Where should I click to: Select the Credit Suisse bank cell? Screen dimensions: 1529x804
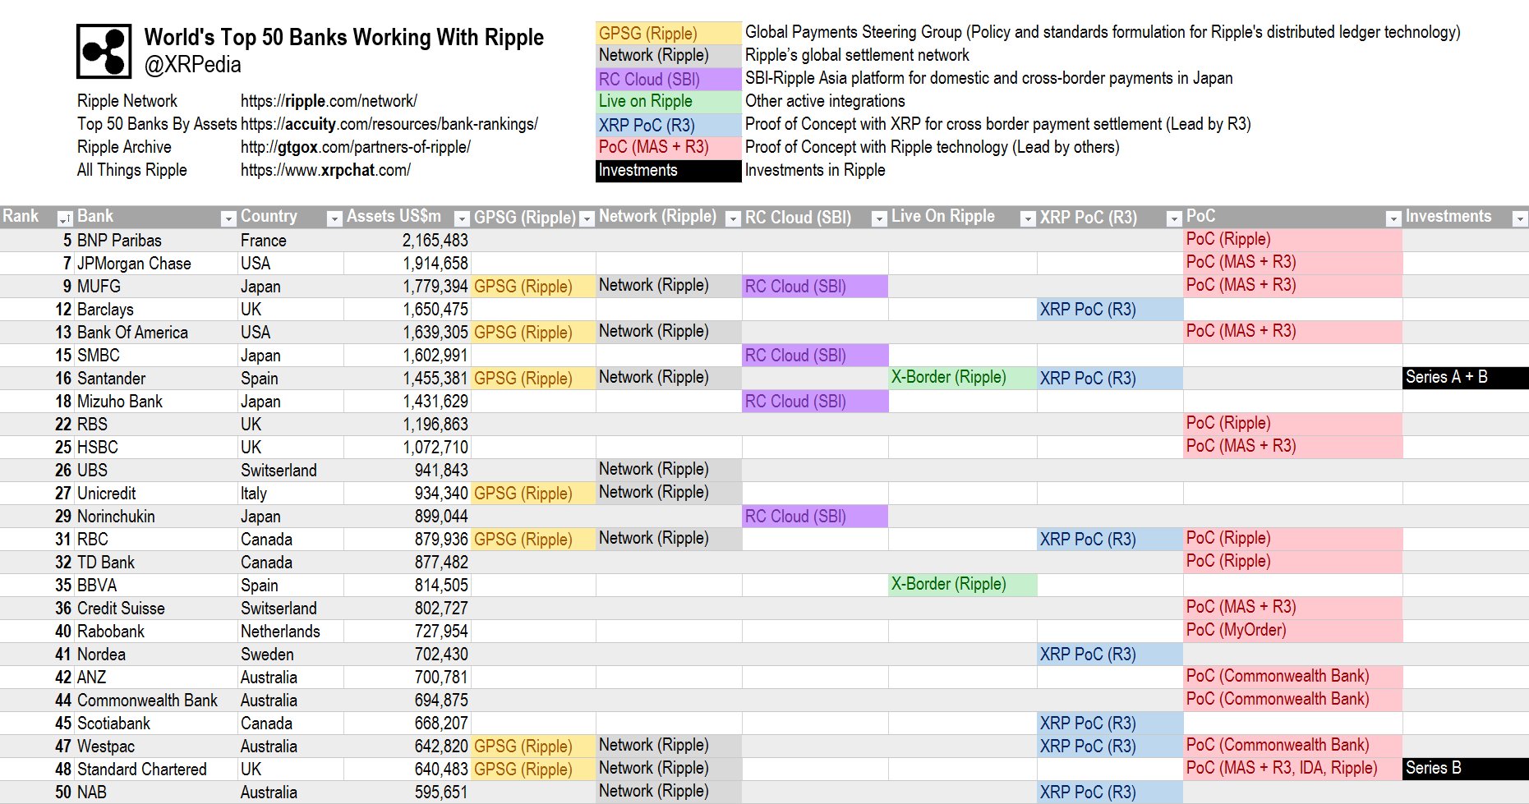(x=156, y=609)
